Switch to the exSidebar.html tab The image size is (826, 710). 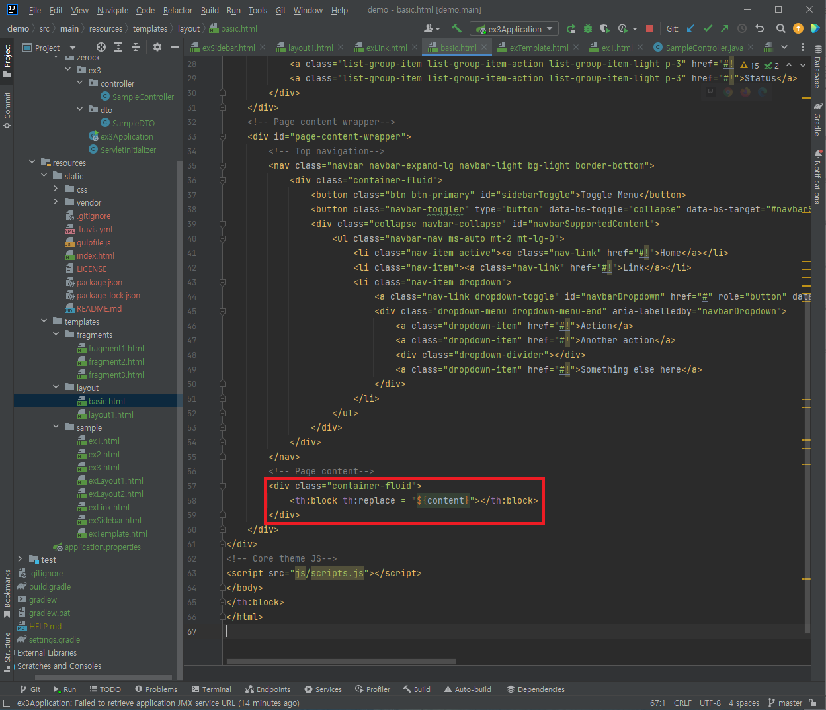(x=228, y=48)
